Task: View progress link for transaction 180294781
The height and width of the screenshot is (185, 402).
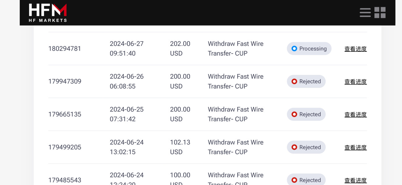Action: (x=356, y=49)
